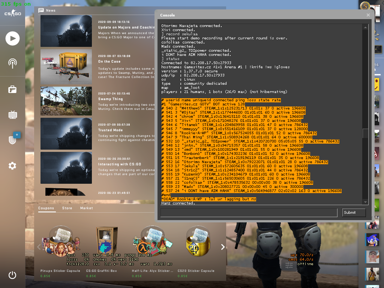Click the "*DEAD* Rookie-A-WP" chat line
Screen dimensions: 384x288
click(208, 199)
